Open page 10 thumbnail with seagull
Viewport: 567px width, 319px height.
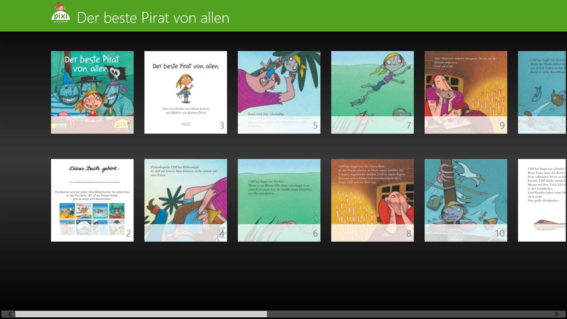click(465, 200)
